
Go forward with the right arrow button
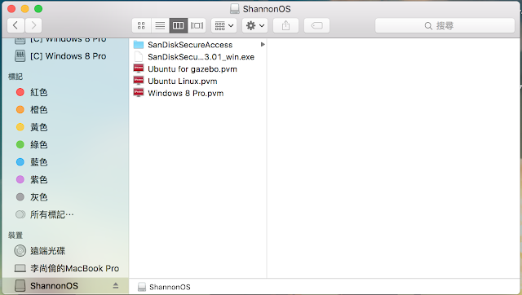point(33,25)
